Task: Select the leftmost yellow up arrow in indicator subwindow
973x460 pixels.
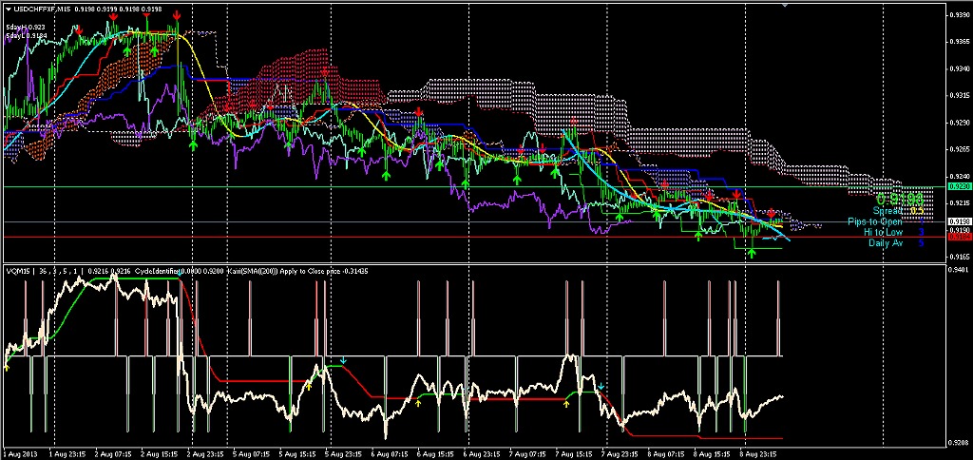Action: click(7, 366)
